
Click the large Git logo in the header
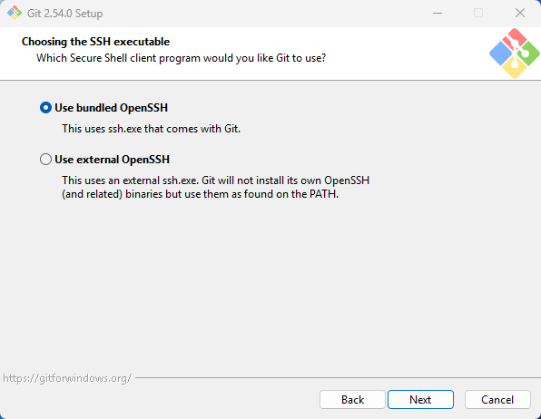[514, 54]
